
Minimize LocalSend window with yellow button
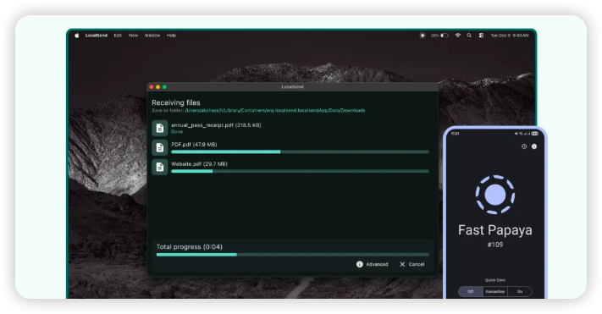point(157,87)
